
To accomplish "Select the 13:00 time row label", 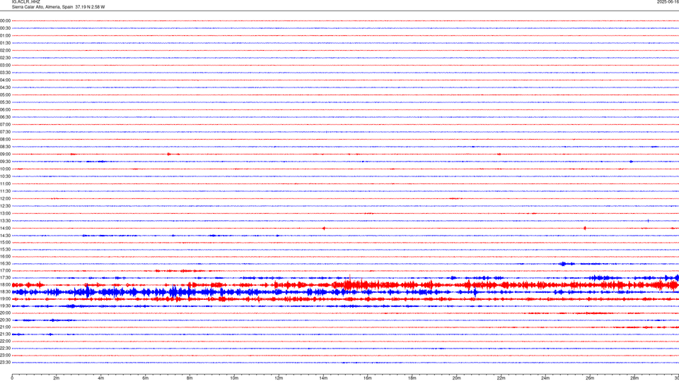I will point(5,213).
